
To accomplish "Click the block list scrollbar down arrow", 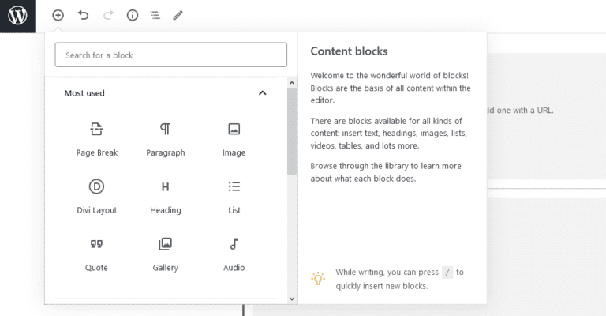I will (x=292, y=299).
